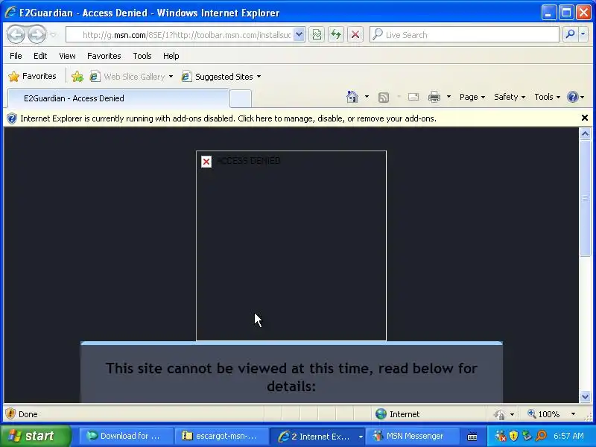Click the Forward navigation button
The width and height of the screenshot is (596, 447).
pyautogui.click(x=37, y=34)
